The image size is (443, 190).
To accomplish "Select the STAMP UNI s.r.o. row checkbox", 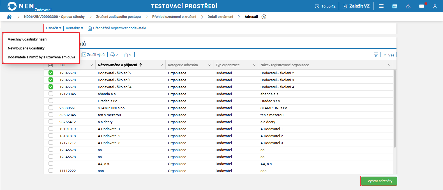I will (x=51, y=108).
